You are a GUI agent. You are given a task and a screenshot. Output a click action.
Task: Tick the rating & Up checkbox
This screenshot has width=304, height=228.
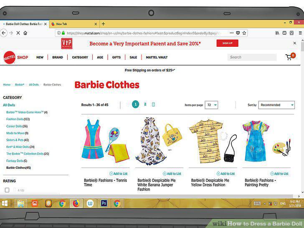(x=7, y=190)
